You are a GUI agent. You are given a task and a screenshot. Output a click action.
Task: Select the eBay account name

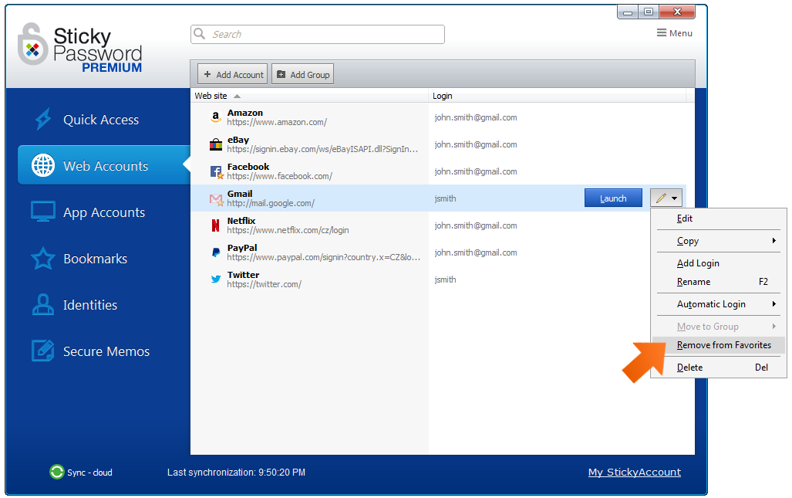pos(238,140)
